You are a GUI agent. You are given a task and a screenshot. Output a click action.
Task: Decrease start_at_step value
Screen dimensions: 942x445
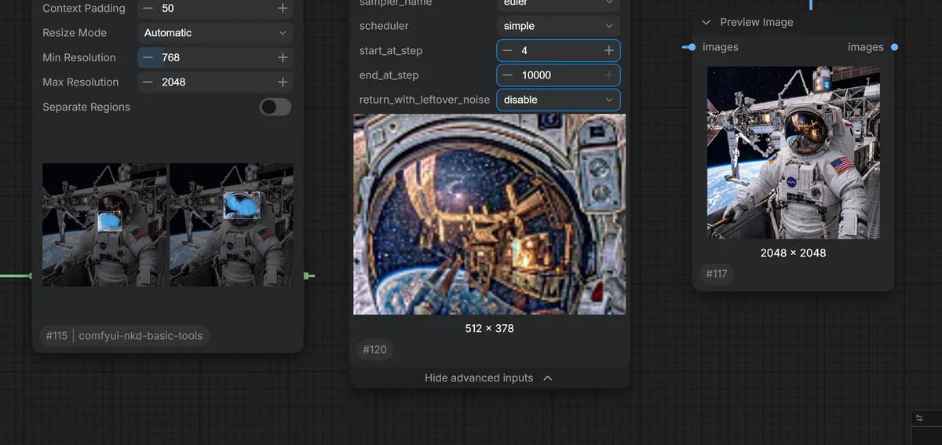(x=508, y=50)
